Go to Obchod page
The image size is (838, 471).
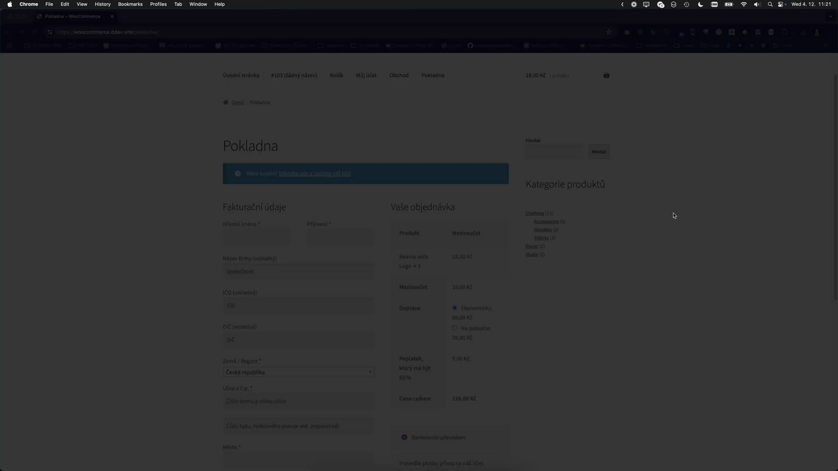coord(399,75)
